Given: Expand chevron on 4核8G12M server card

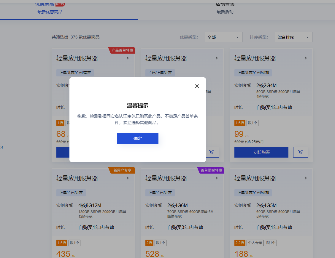Looking at the screenshot, I should 128,178.
